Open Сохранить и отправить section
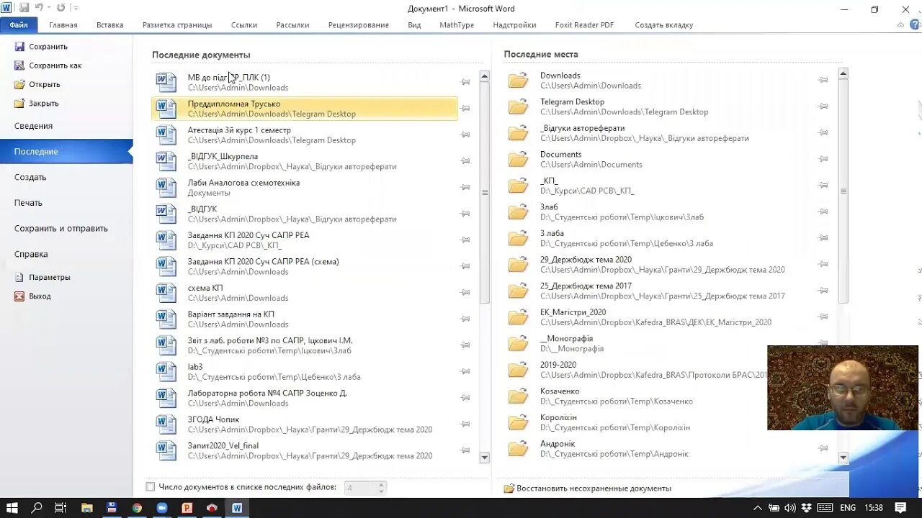 click(66, 228)
